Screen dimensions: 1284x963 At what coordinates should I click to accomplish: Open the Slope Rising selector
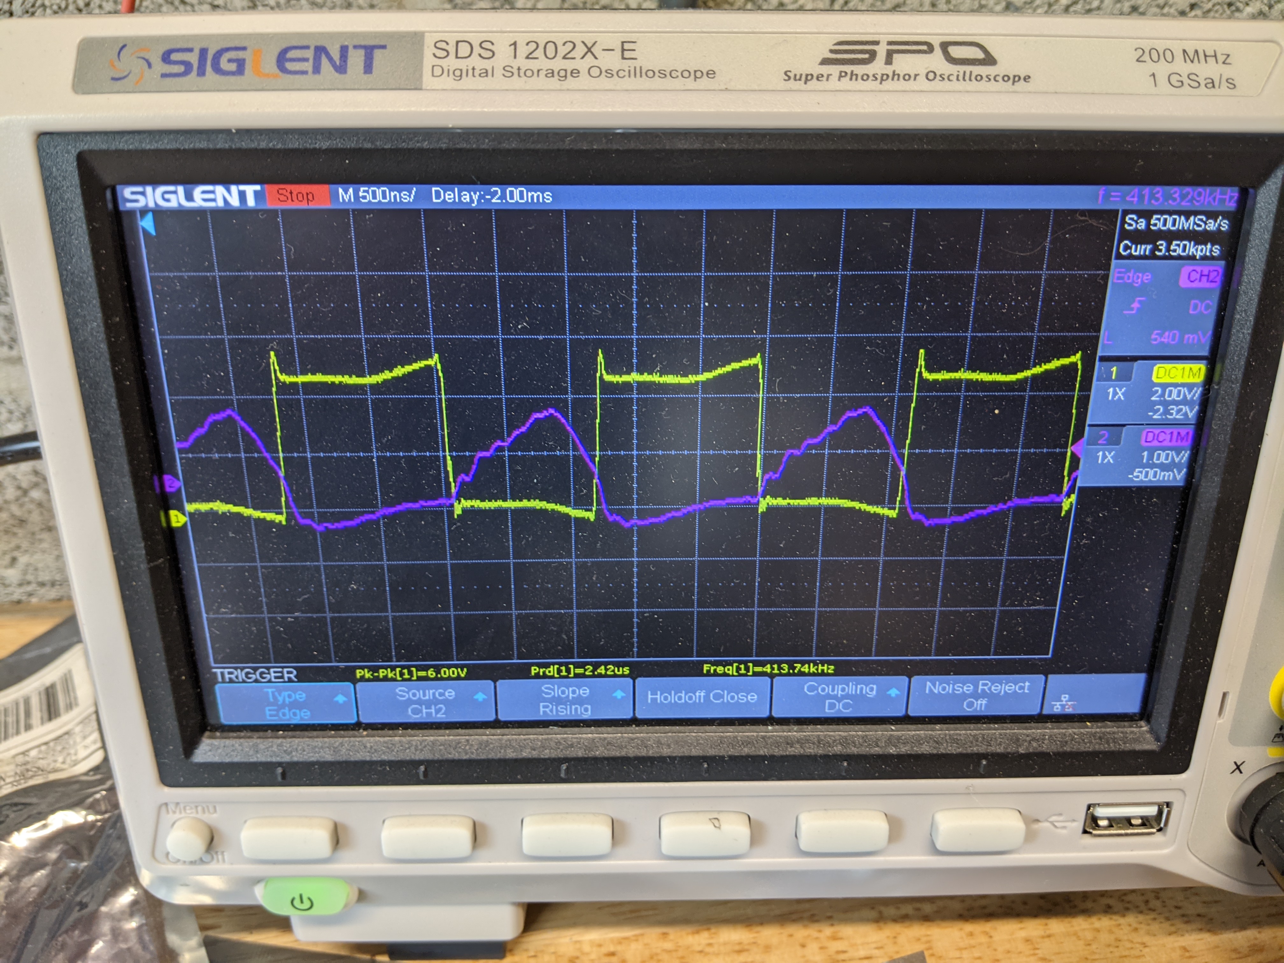click(x=565, y=699)
